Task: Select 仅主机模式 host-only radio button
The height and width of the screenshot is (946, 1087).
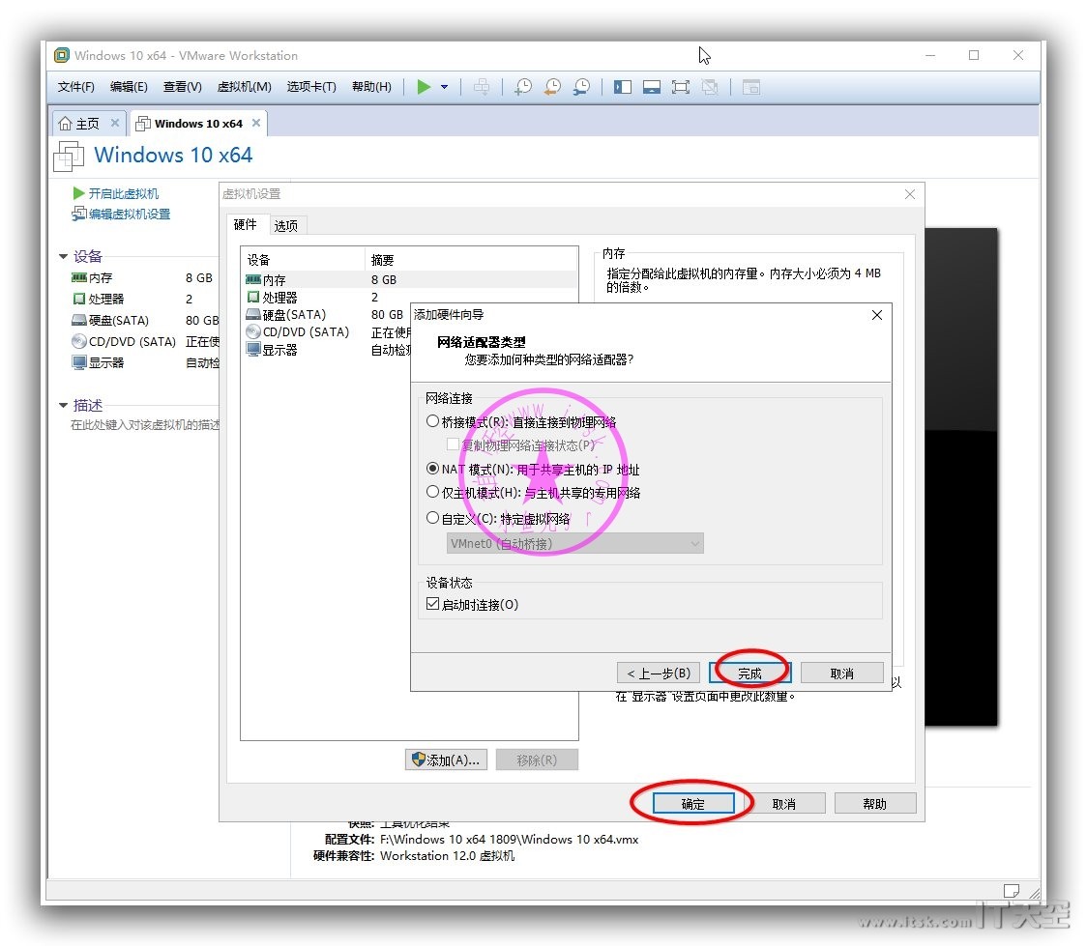Action: pyautogui.click(x=432, y=492)
